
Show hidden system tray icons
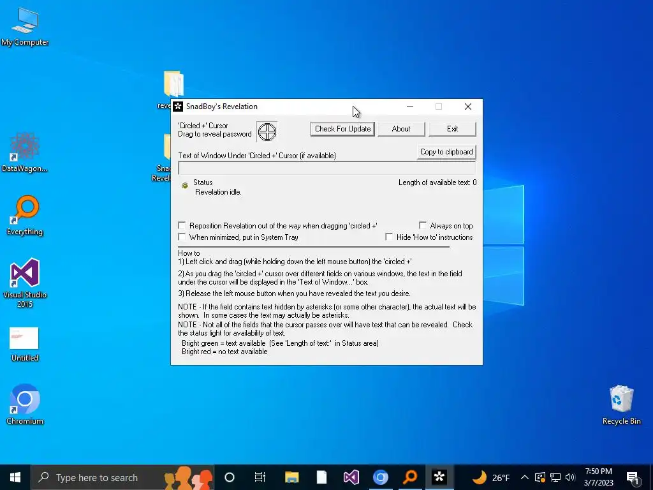click(525, 477)
